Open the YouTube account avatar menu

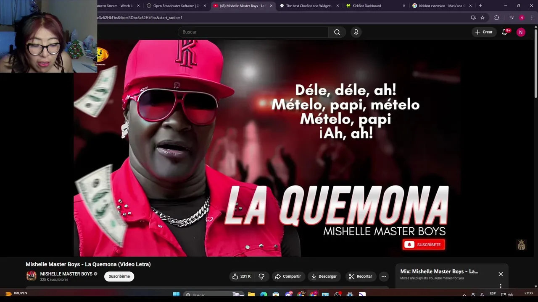tap(521, 32)
